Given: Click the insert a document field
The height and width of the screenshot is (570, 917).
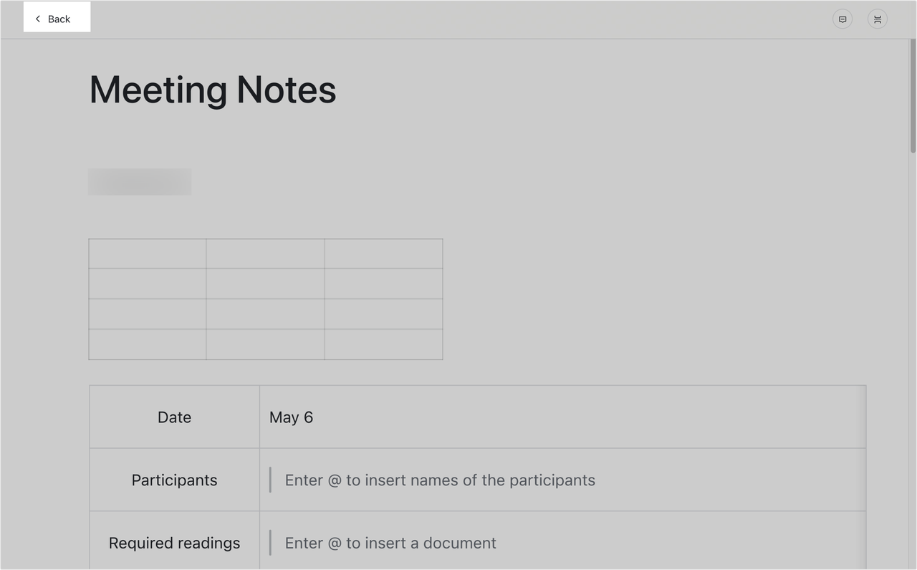Looking at the screenshot, I should coord(390,543).
